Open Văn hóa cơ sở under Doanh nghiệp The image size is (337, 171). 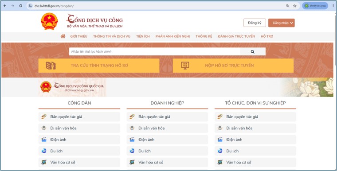pos(167,163)
